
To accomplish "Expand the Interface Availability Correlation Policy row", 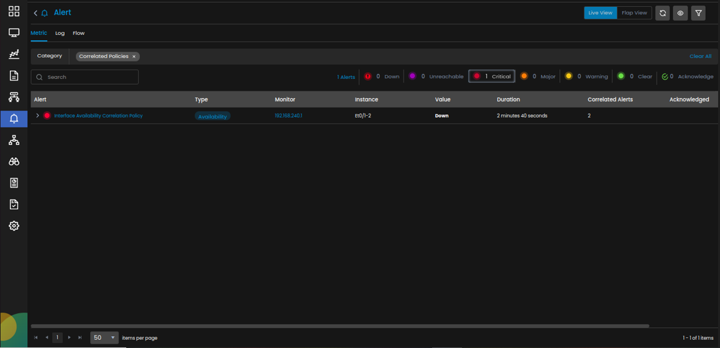I will pos(37,116).
